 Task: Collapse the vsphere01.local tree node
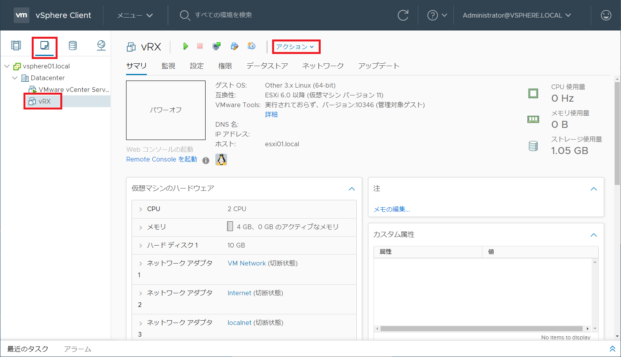coord(7,66)
